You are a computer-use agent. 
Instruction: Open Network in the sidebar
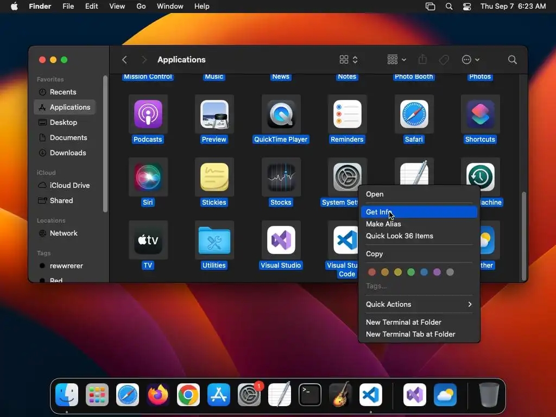(x=65, y=233)
